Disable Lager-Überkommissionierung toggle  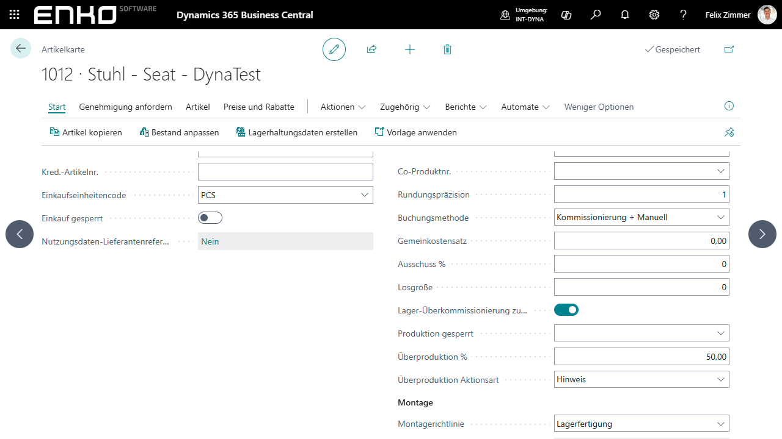(x=566, y=310)
